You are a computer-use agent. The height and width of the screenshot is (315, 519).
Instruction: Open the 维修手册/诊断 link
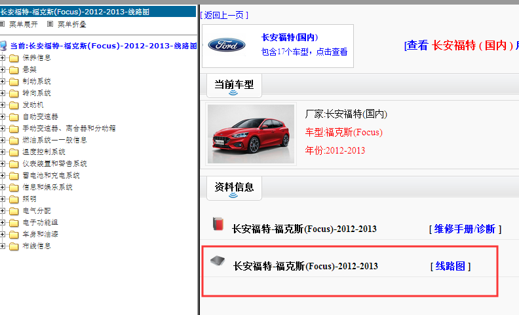click(x=465, y=229)
